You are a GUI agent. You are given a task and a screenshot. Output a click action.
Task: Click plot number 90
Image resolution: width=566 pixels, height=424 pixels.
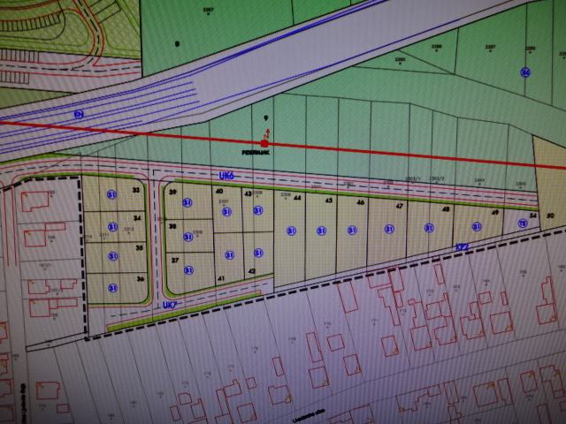550,216
